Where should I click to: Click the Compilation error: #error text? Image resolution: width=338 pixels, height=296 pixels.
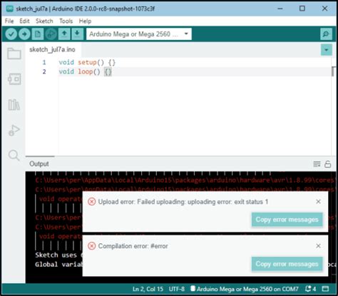133,246
